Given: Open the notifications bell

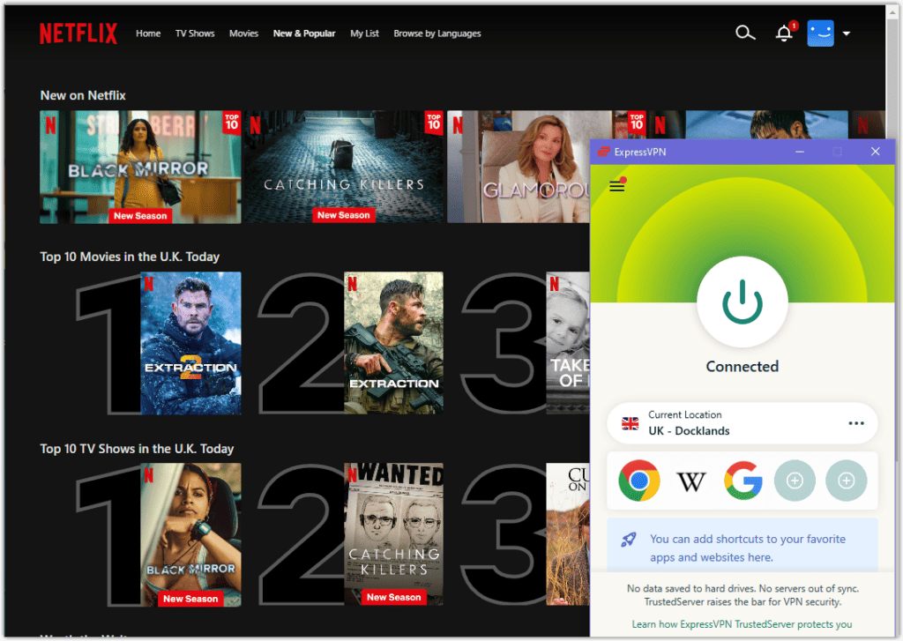Looking at the screenshot, I should pos(784,33).
